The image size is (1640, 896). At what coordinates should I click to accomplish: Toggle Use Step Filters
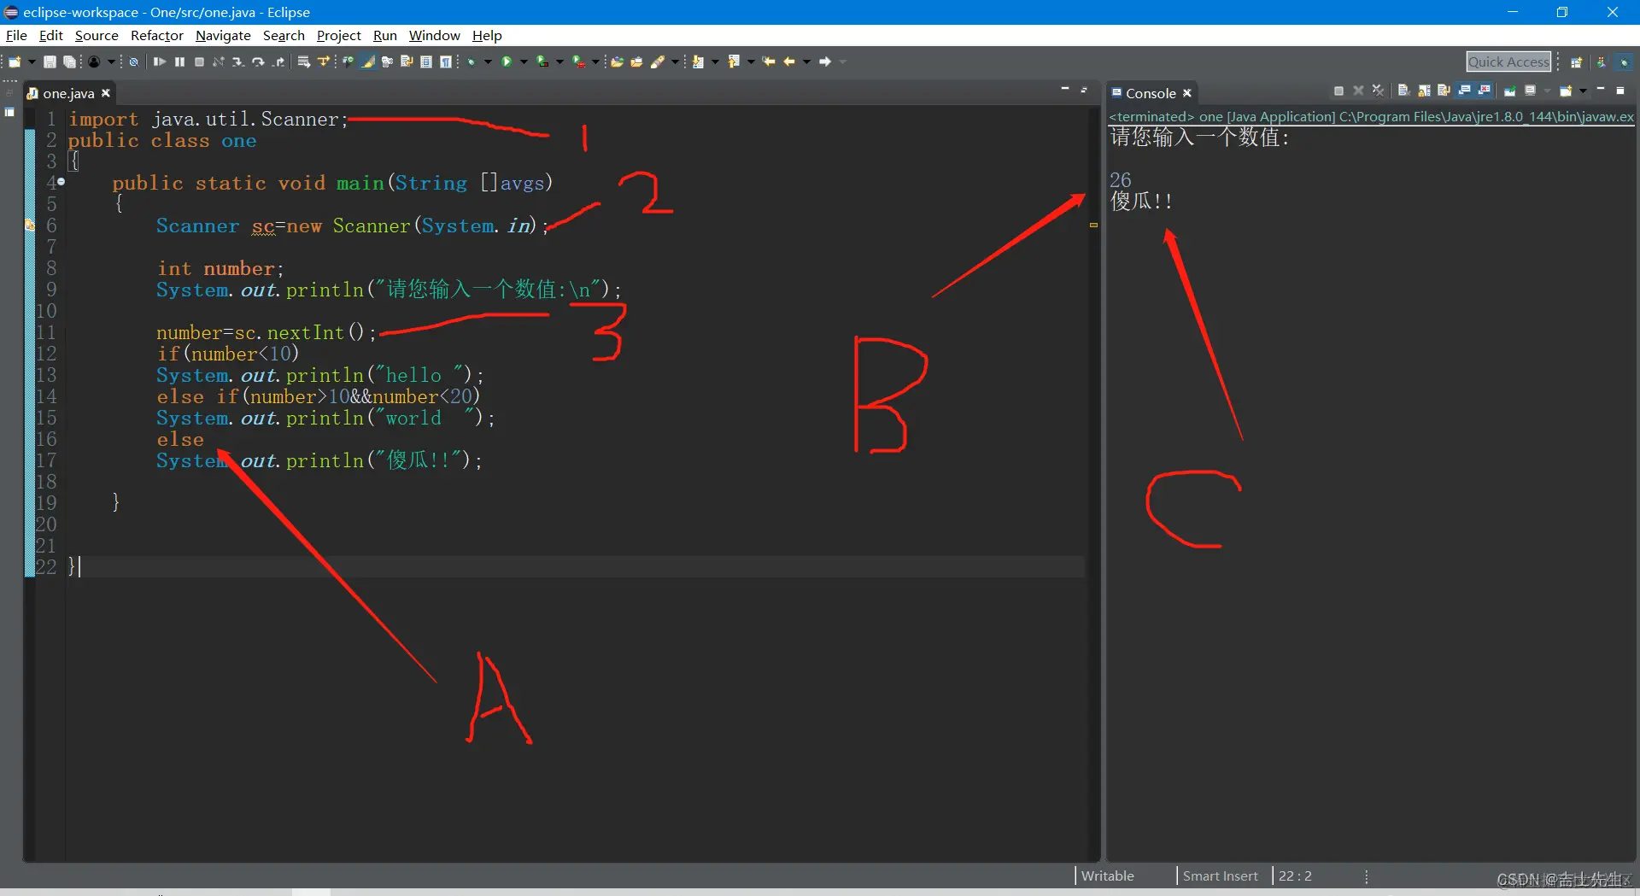pos(324,61)
